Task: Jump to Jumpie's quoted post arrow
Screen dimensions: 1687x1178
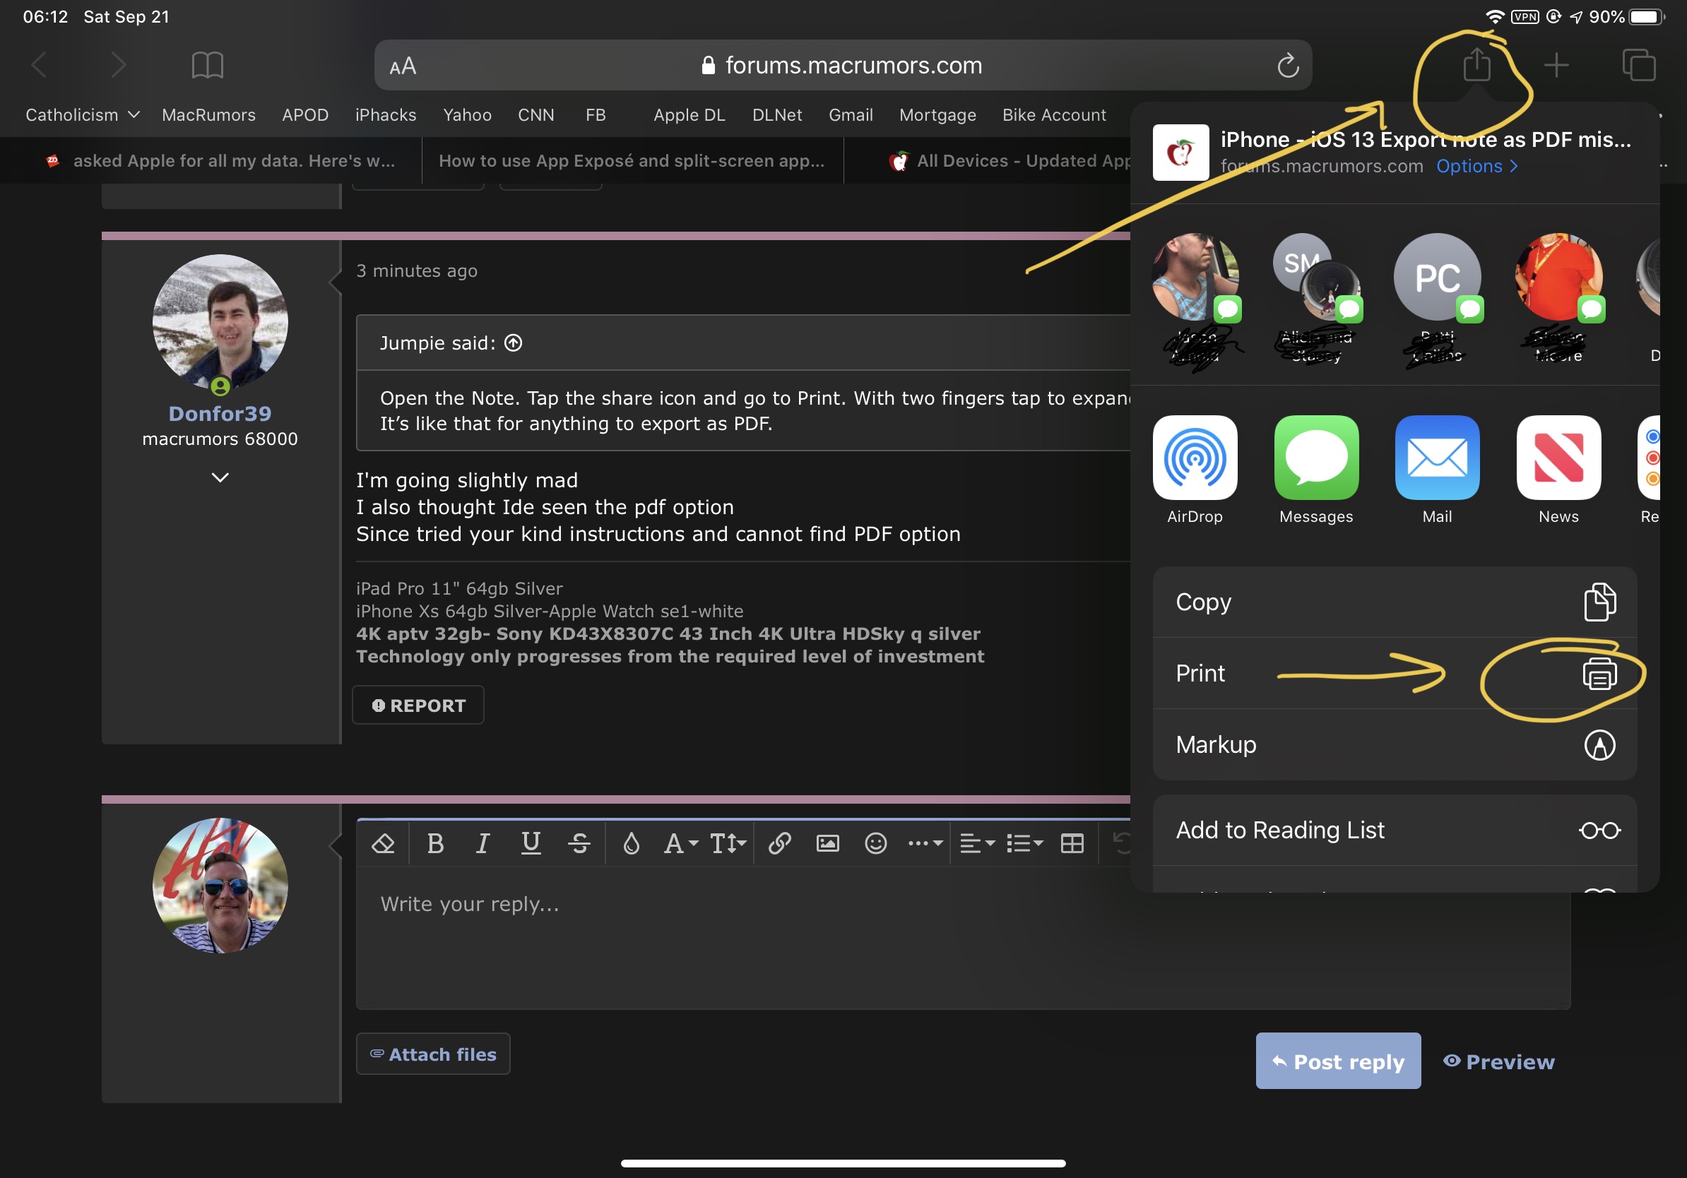Action: (x=513, y=343)
